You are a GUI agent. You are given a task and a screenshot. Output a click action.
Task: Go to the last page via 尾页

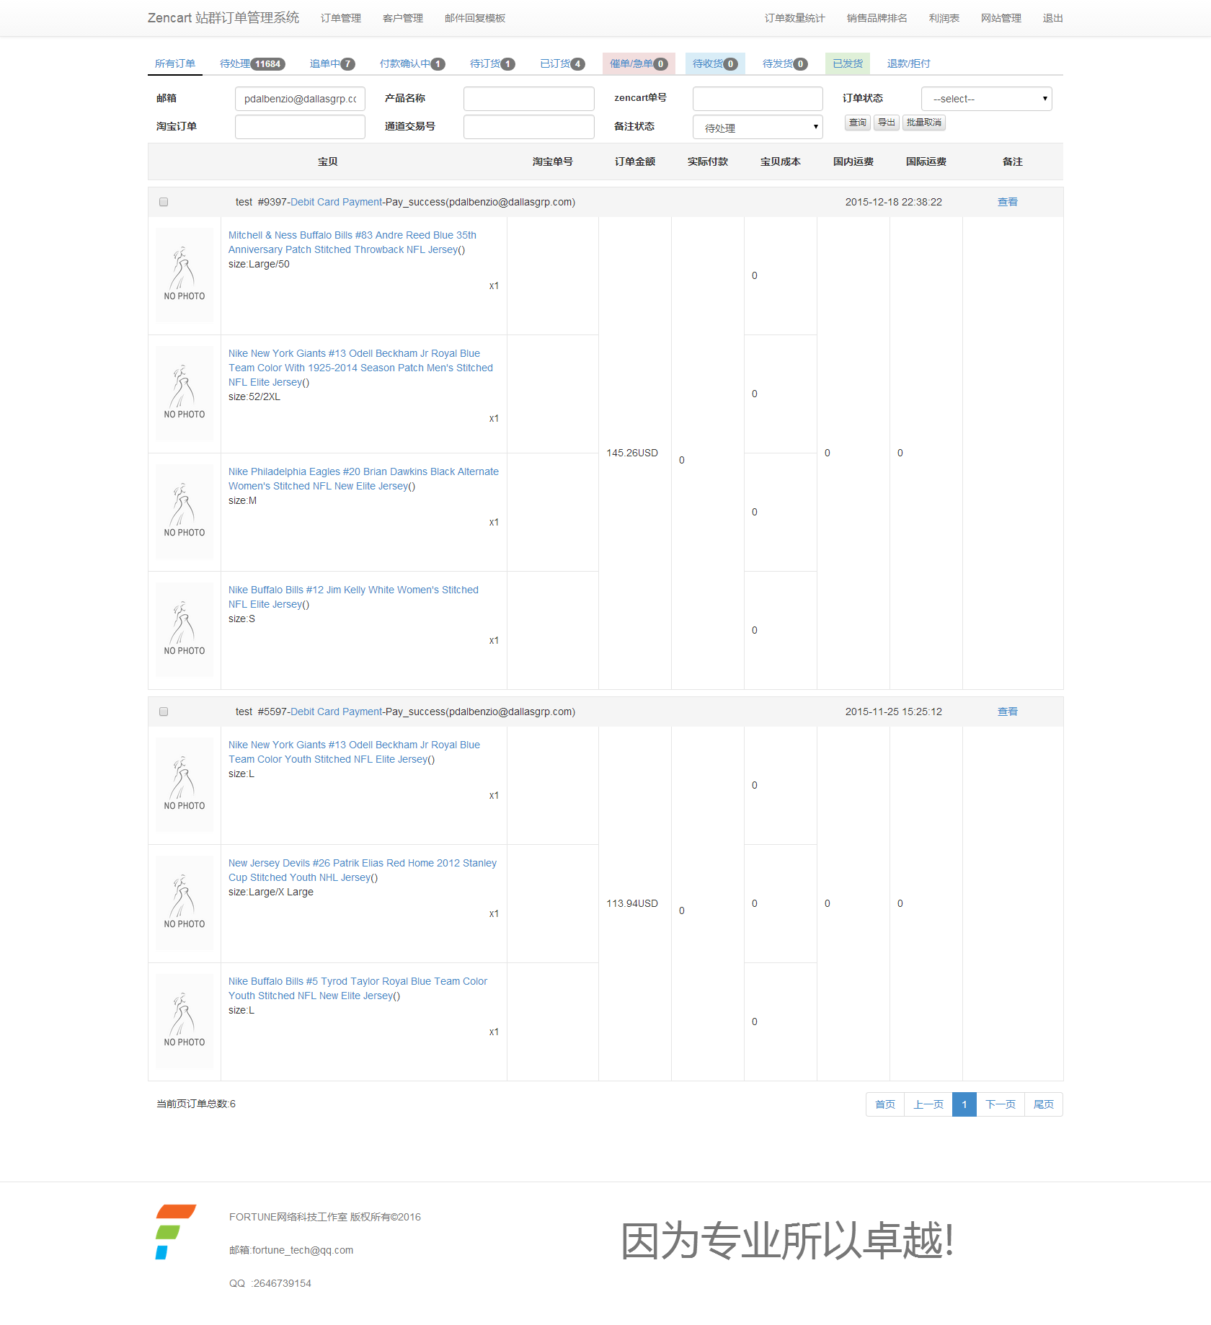coord(1043,1104)
